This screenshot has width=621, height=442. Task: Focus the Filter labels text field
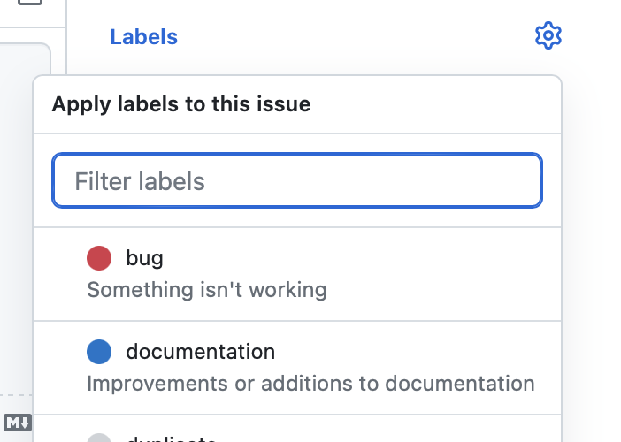click(297, 180)
